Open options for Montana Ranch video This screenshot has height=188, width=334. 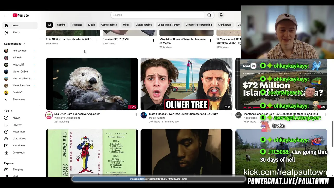(326, 114)
